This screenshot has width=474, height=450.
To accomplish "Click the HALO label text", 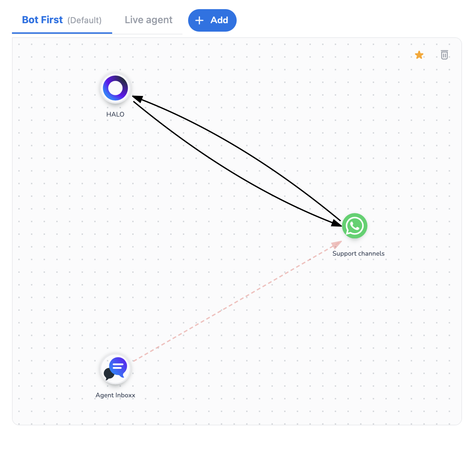I will point(115,114).
